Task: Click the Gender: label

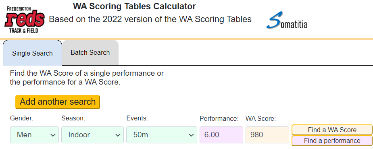Action: click(22, 118)
